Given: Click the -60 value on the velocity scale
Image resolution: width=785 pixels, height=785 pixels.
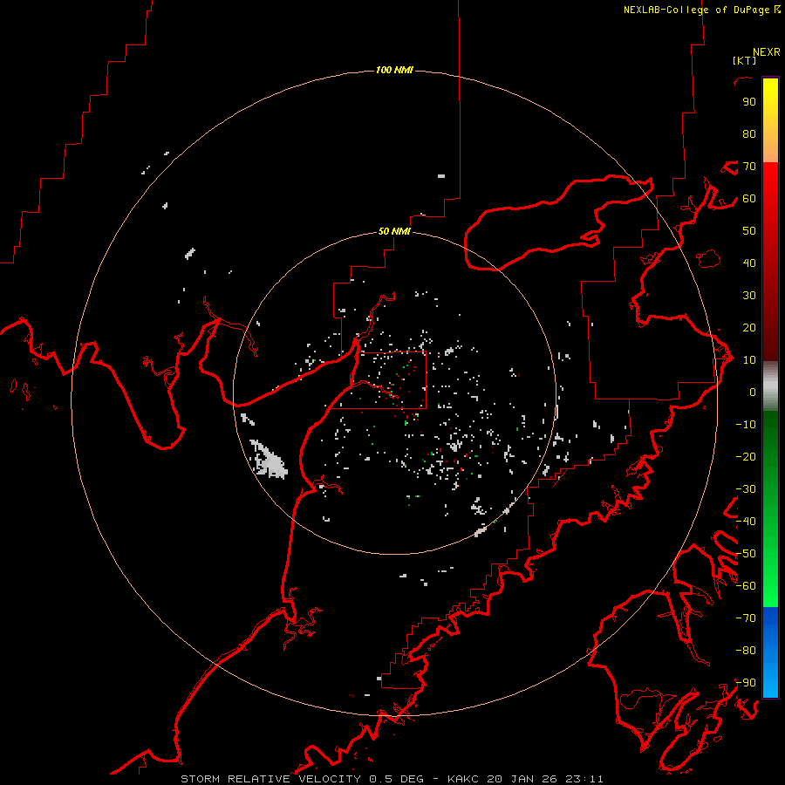Looking at the screenshot, I should point(746,586).
